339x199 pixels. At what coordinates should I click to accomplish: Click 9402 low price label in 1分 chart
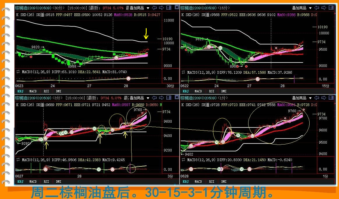click(x=189, y=154)
